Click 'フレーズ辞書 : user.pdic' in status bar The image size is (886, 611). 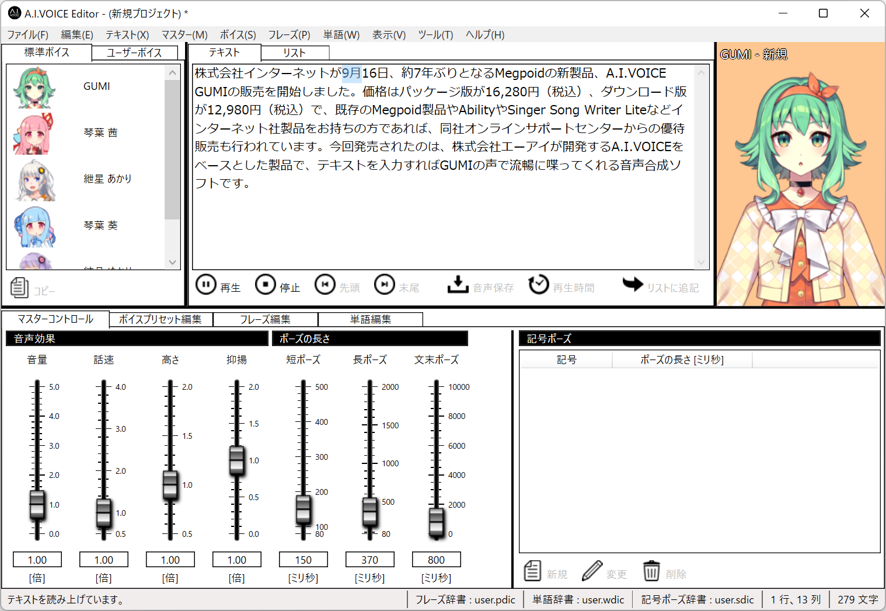point(465,599)
